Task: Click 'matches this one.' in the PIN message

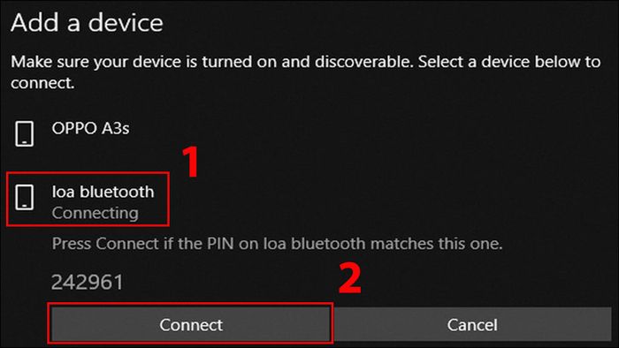Action: point(436,244)
